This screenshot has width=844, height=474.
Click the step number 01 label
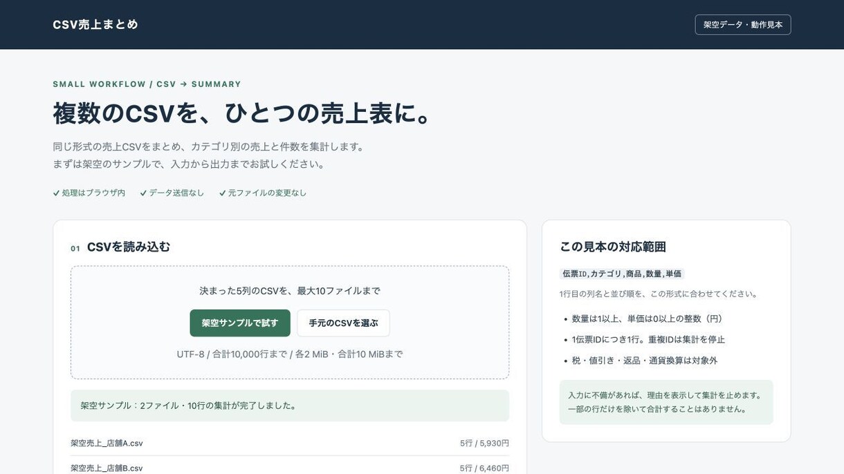pos(75,248)
